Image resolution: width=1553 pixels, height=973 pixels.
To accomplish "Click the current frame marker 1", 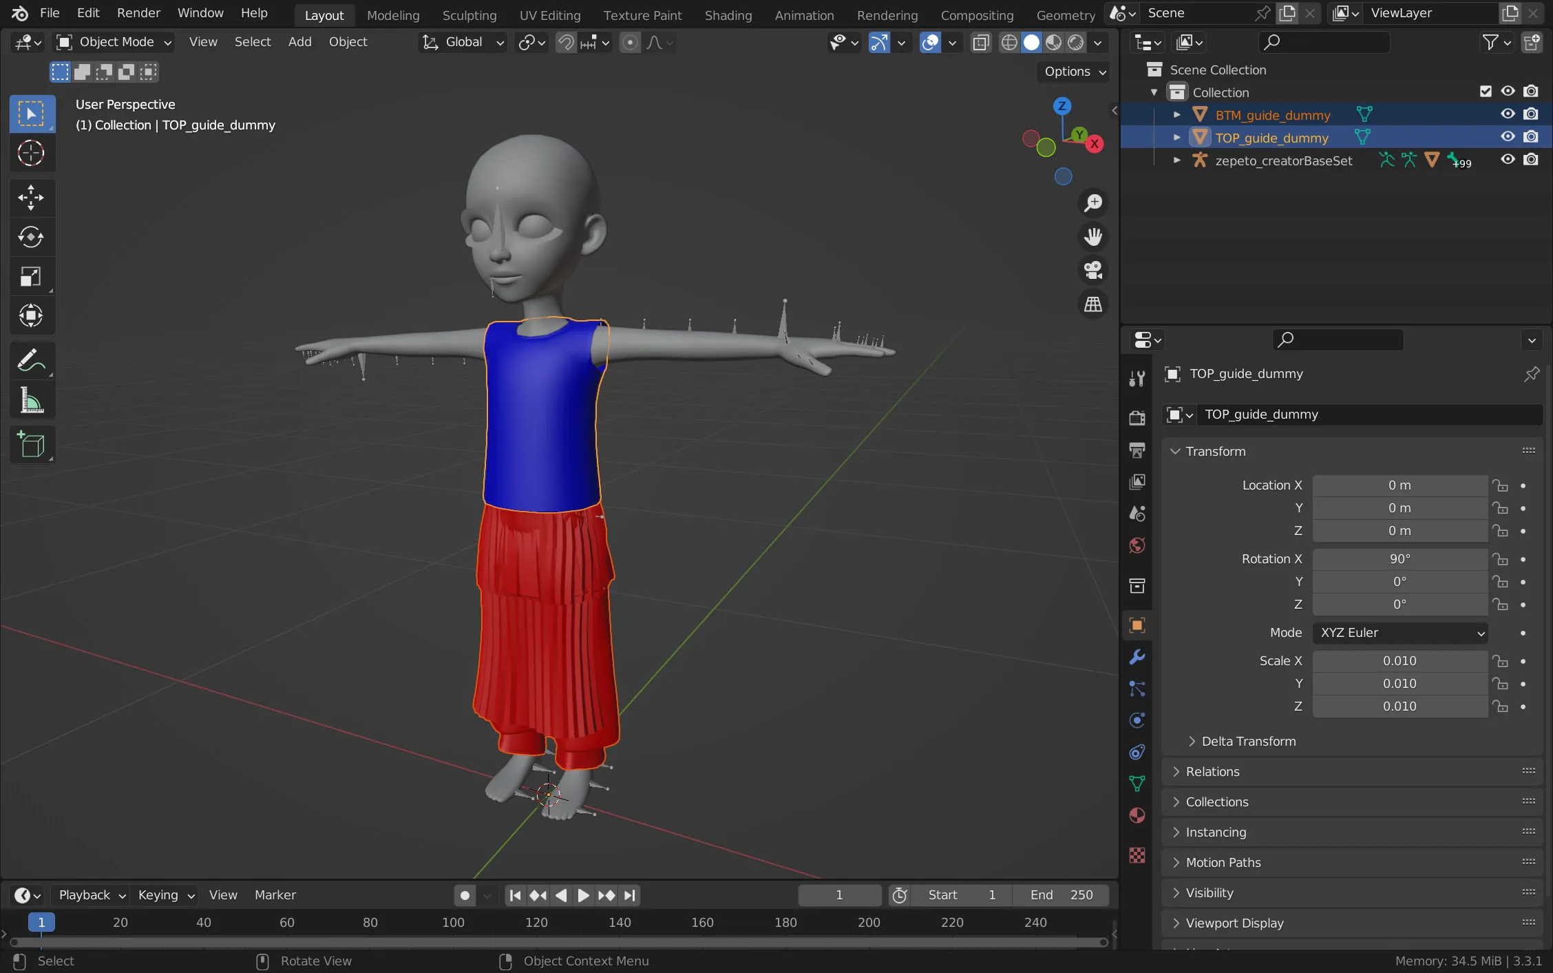I will coord(41,923).
